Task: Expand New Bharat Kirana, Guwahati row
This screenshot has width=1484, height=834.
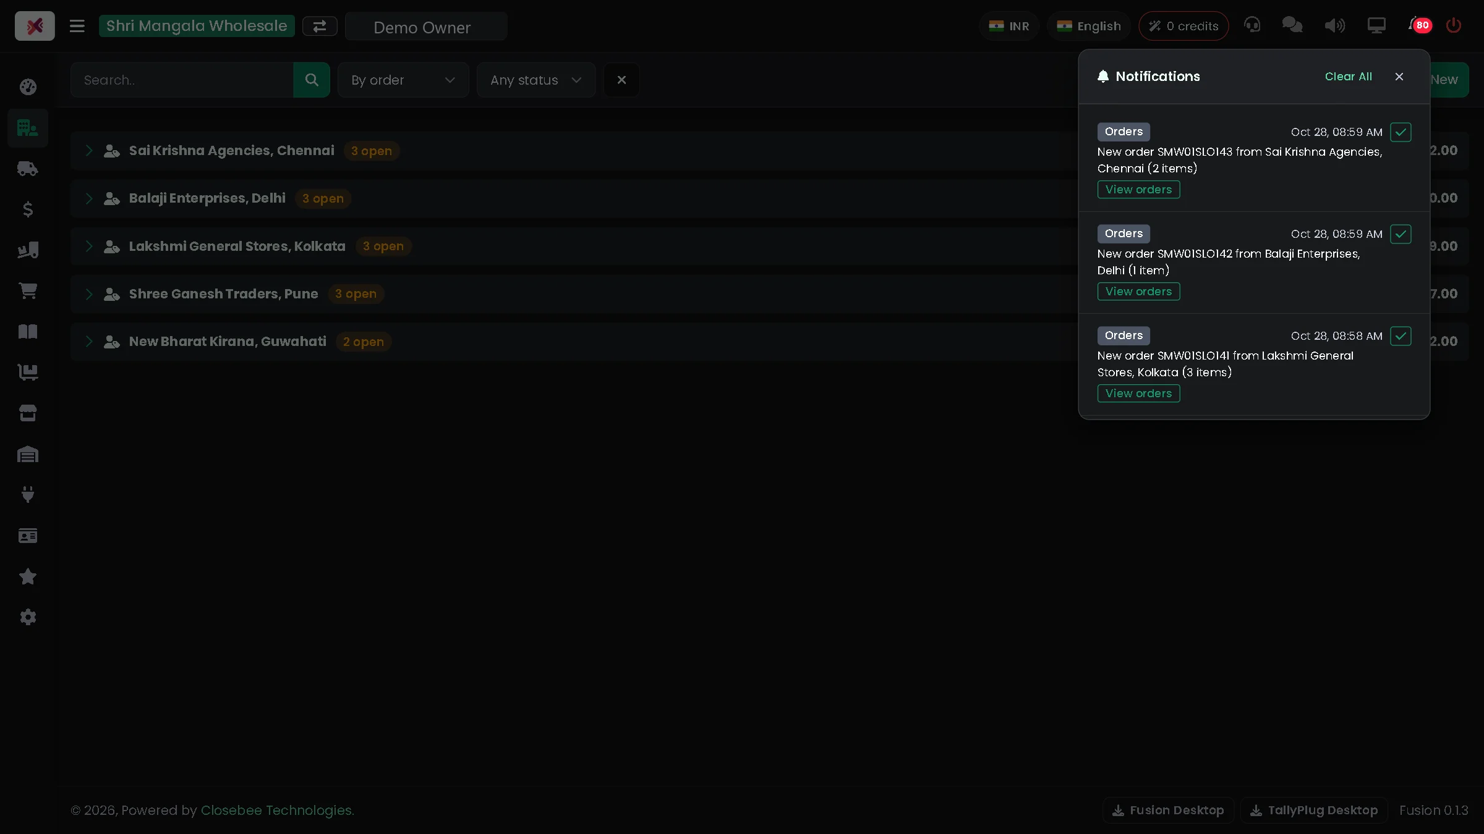Action: coord(89,341)
